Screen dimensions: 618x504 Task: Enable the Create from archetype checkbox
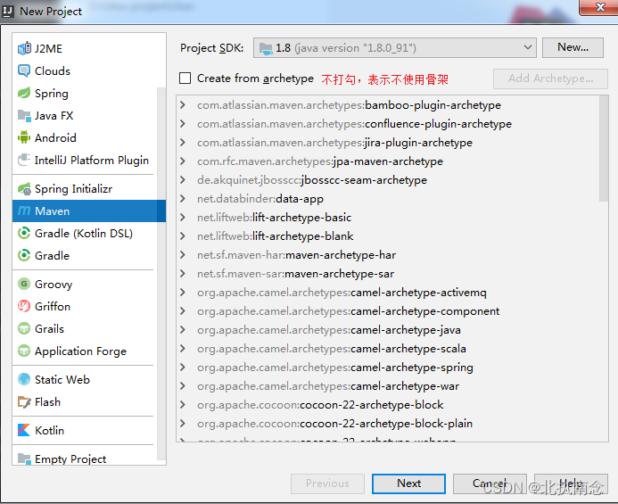[x=185, y=78]
